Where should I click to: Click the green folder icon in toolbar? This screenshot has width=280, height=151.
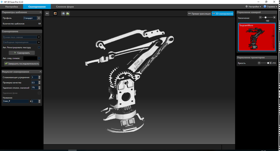click(68, 14)
